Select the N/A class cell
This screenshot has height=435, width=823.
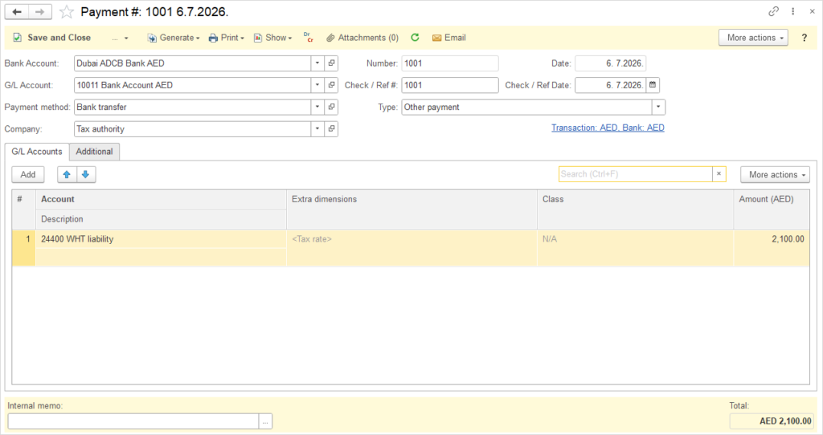(635, 247)
